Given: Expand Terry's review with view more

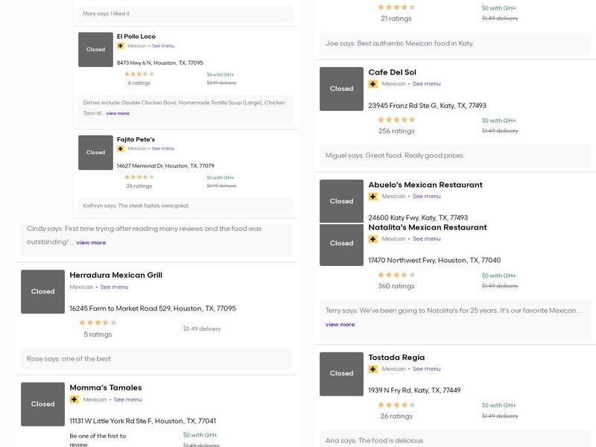Looking at the screenshot, I should (340, 324).
